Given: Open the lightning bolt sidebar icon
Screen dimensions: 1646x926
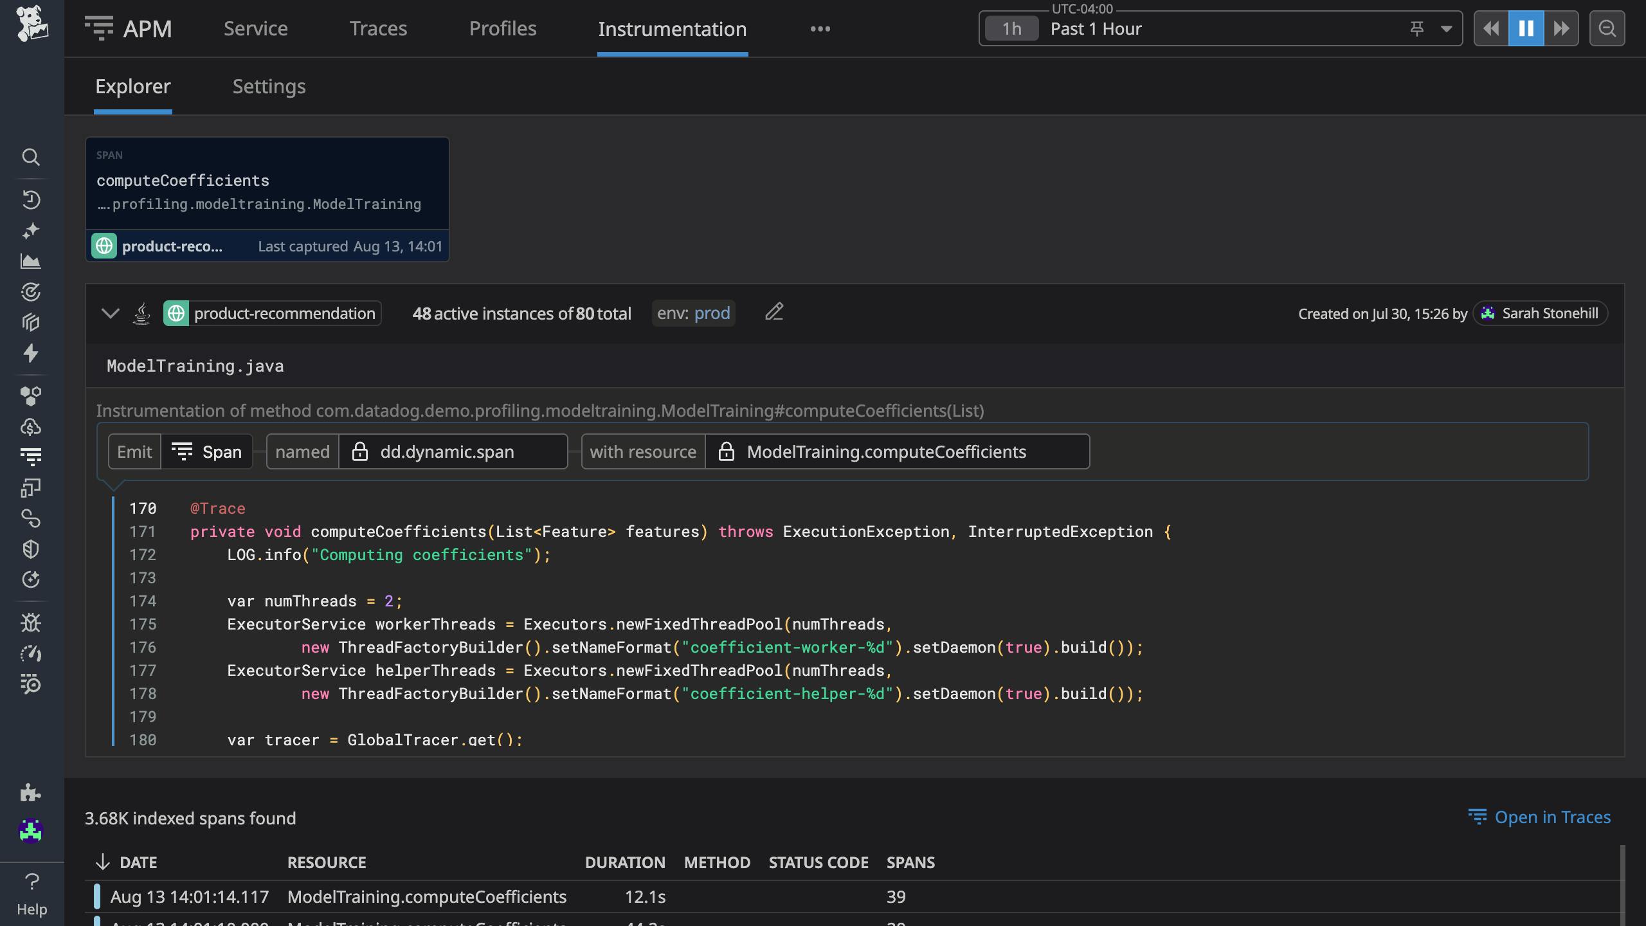Looking at the screenshot, I should click(31, 353).
